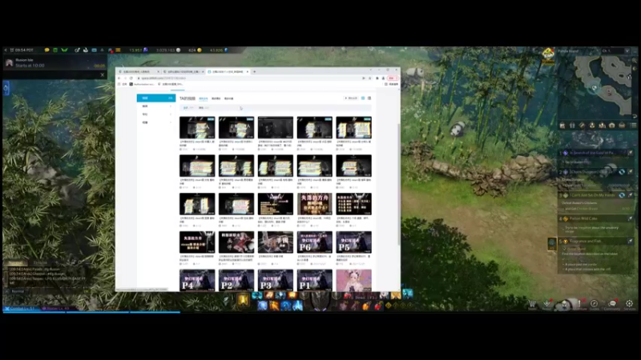
Task: Click the zoom icon at minimap top right
Action: [635, 61]
